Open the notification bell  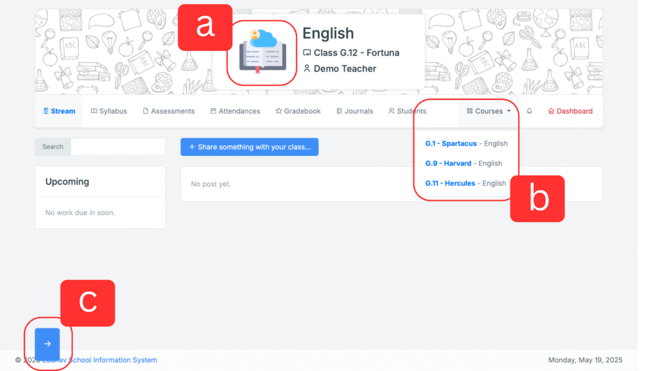(x=529, y=111)
